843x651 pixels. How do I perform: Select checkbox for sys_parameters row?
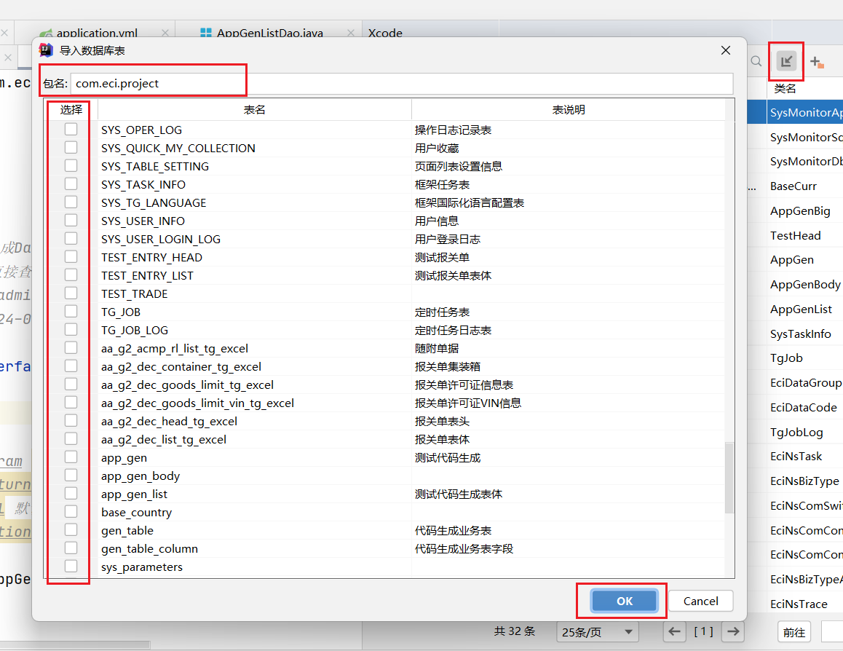tap(71, 566)
